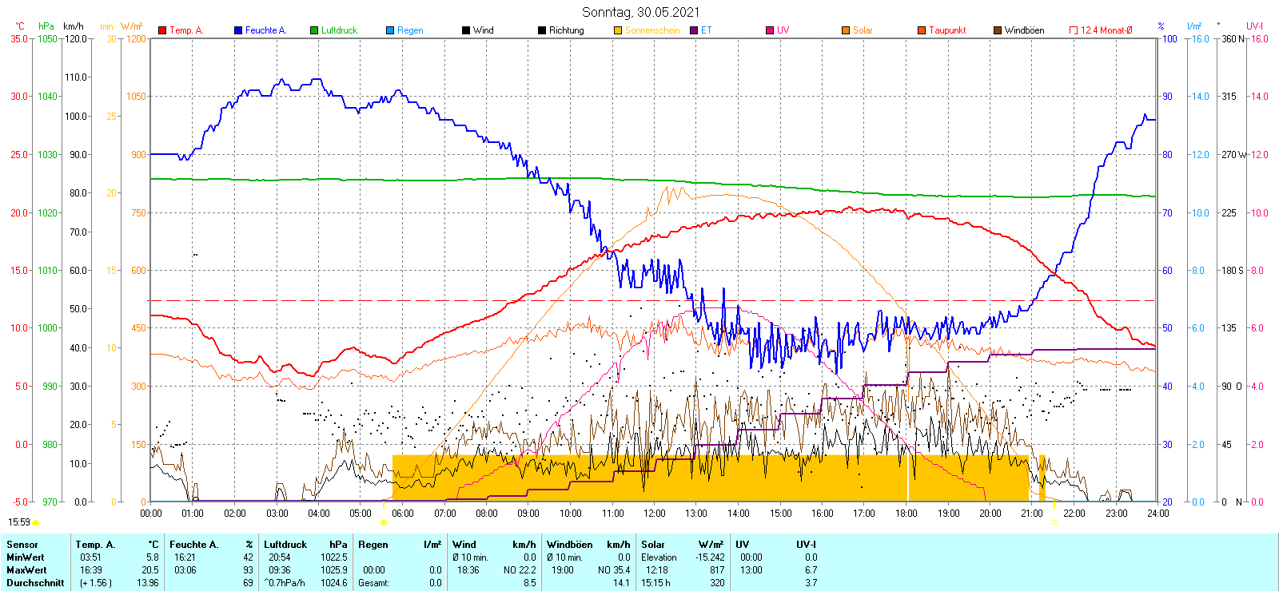Click the '24:00' time axis label
This screenshot has width=1279, height=591.
click(1157, 514)
